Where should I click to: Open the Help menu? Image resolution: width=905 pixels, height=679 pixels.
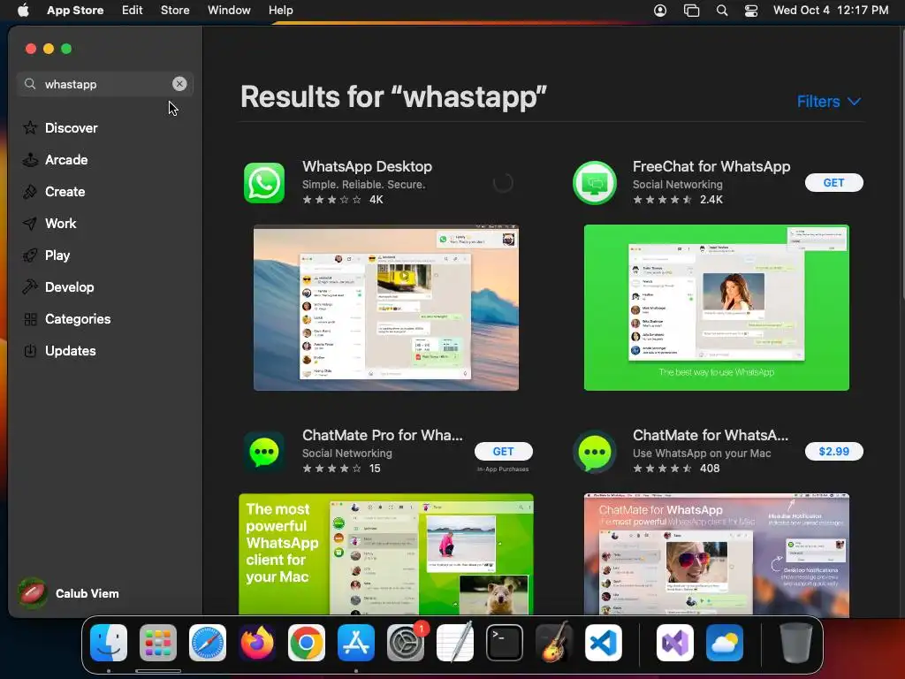[280, 11]
